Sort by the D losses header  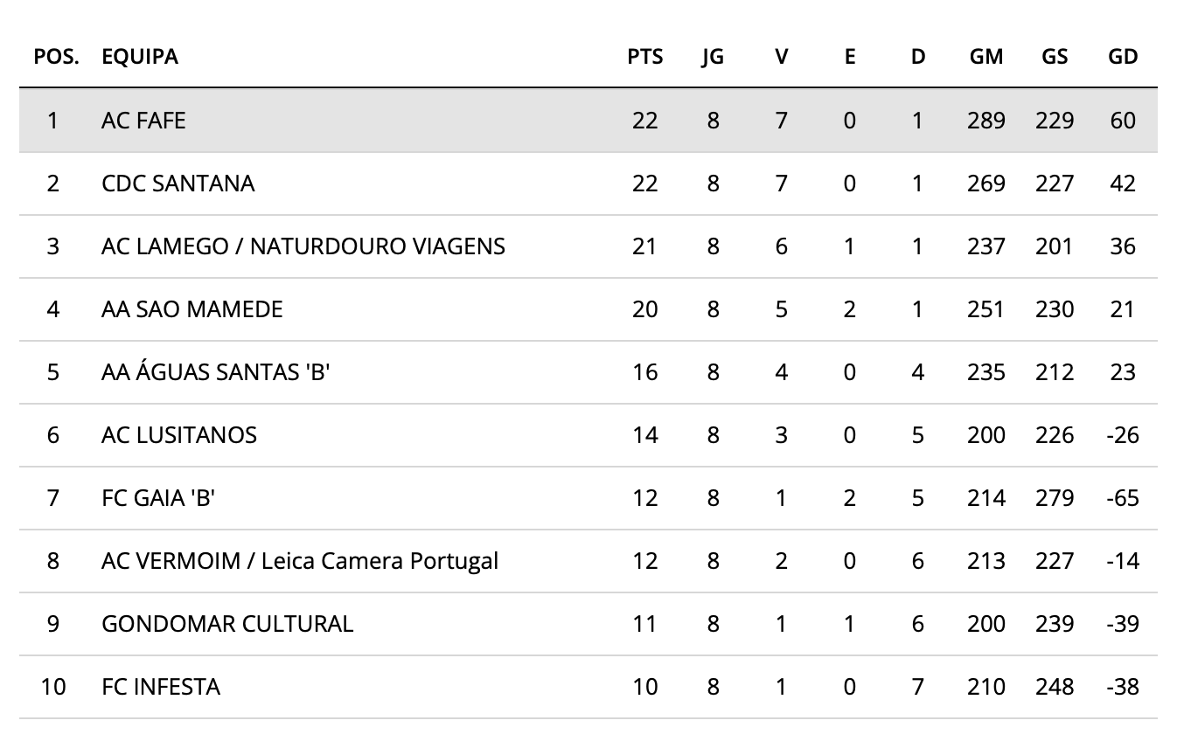coord(917,57)
